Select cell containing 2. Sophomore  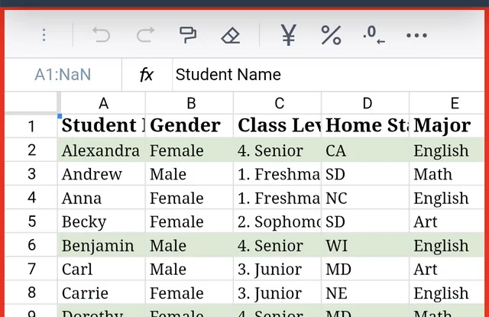[277, 222]
